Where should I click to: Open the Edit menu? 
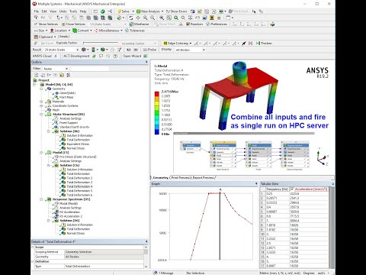[x=44, y=11]
